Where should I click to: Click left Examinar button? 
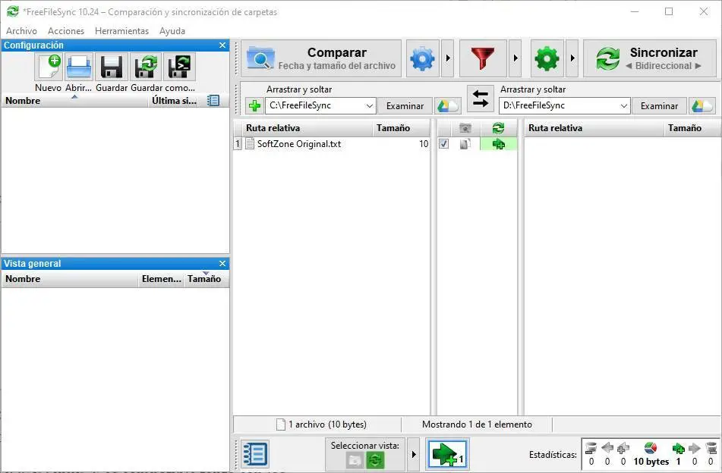tap(405, 105)
